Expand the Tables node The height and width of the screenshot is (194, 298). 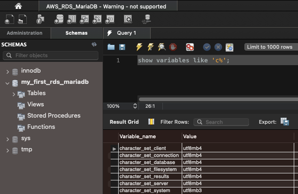(14, 94)
